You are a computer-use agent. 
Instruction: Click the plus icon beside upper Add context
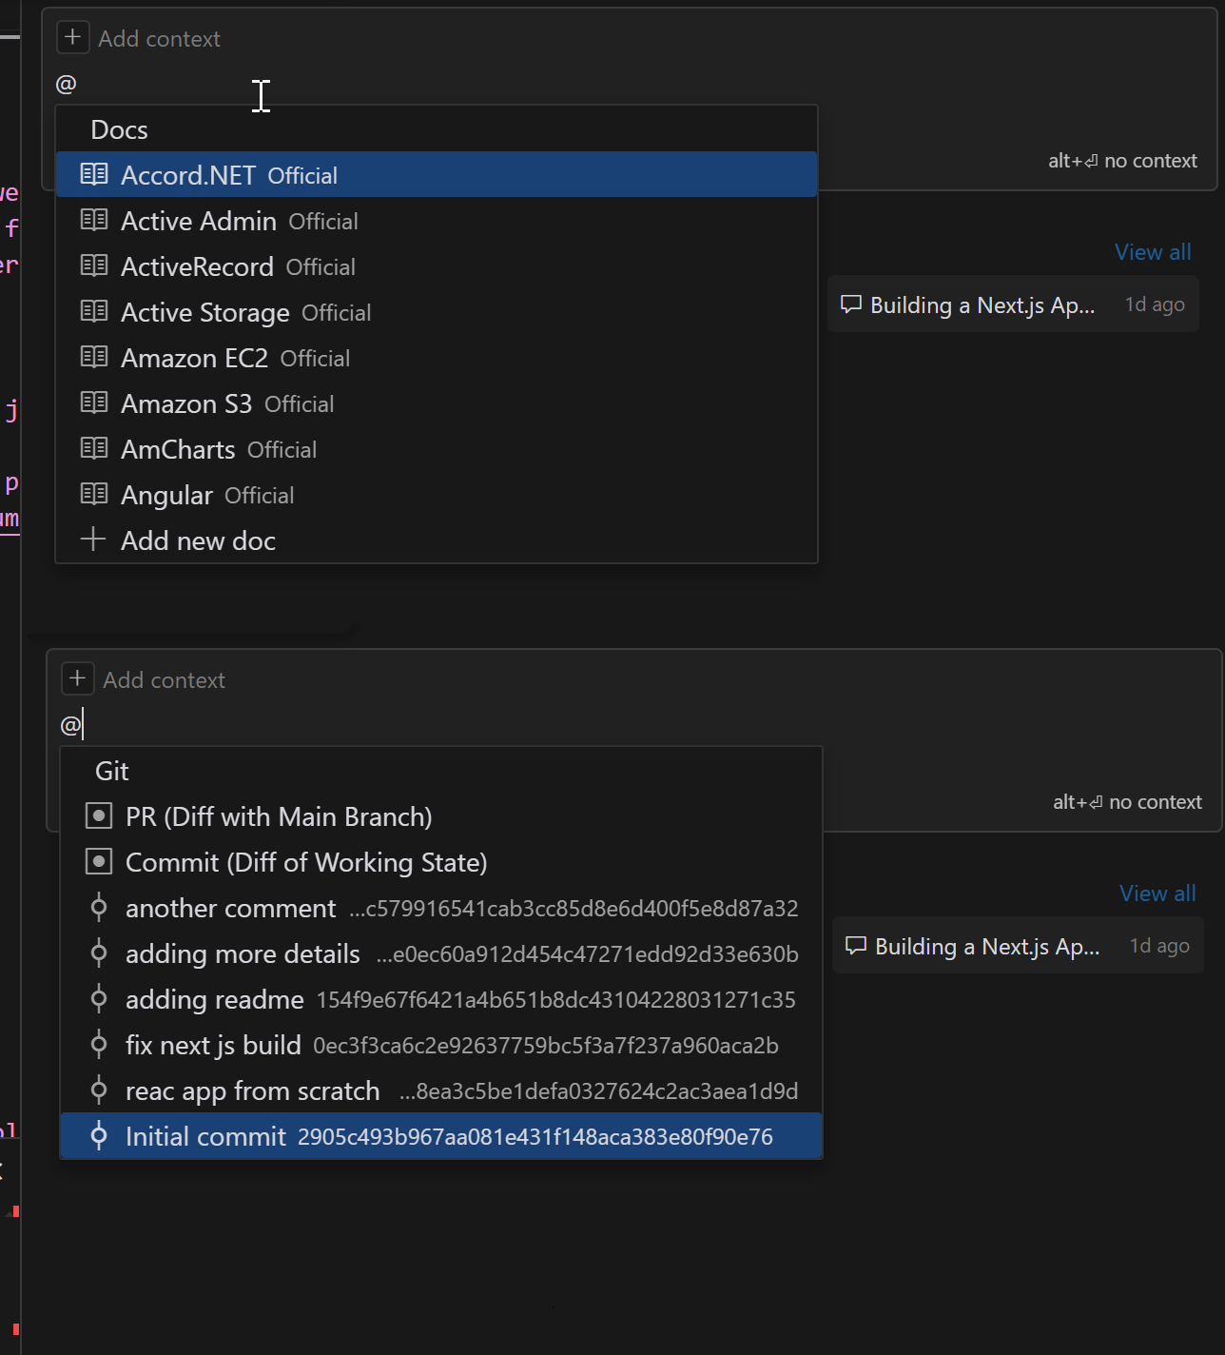(73, 38)
